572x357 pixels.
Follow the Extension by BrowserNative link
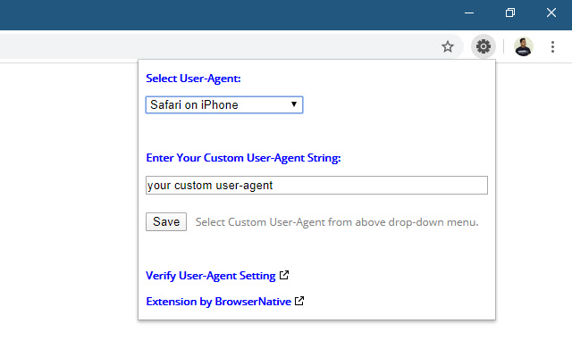[x=218, y=302]
